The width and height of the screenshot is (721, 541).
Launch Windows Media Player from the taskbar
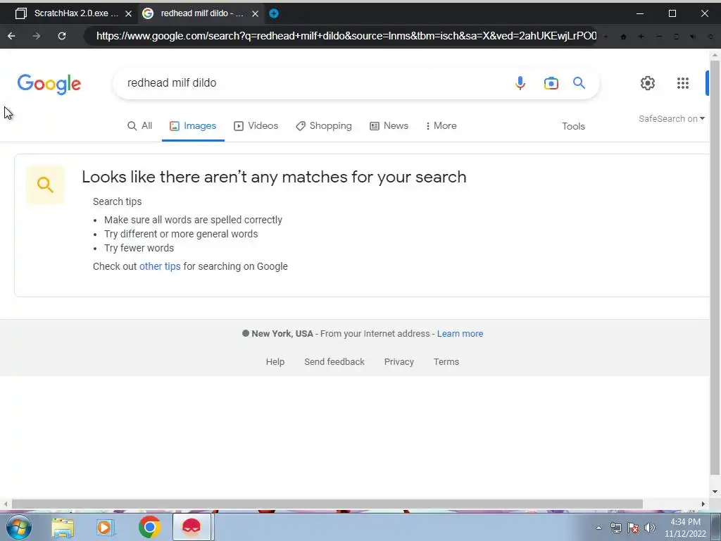tap(106, 527)
